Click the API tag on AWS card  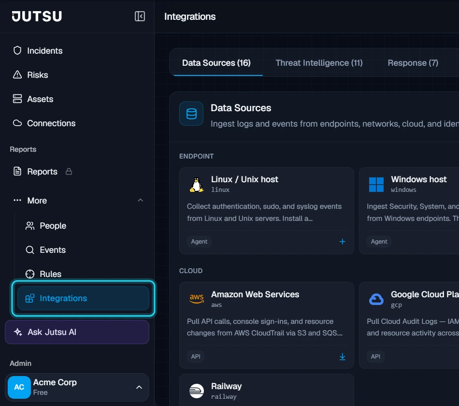click(196, 357)
